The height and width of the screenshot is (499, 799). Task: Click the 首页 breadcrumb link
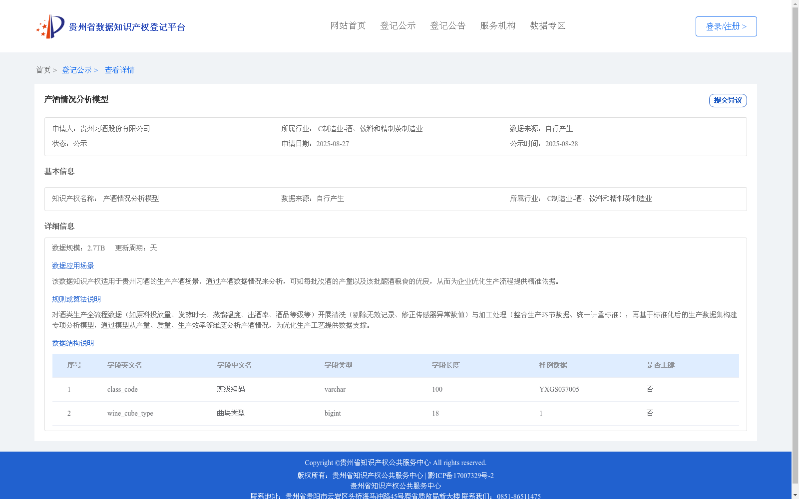tap(43, 70)
